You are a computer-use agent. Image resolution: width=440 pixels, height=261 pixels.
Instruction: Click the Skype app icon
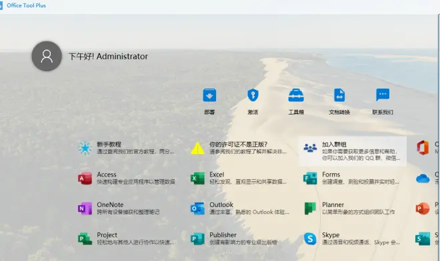click(310, 239)
